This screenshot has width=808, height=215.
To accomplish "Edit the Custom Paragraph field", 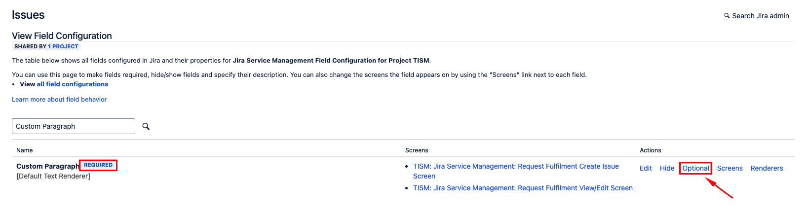I will click(646, 168).
